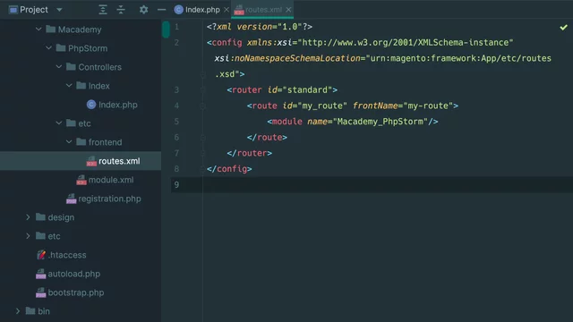Click the Expand All toolbar icon
The width and height of the screenshot is (573, 322).
click(x=103, y=10)
